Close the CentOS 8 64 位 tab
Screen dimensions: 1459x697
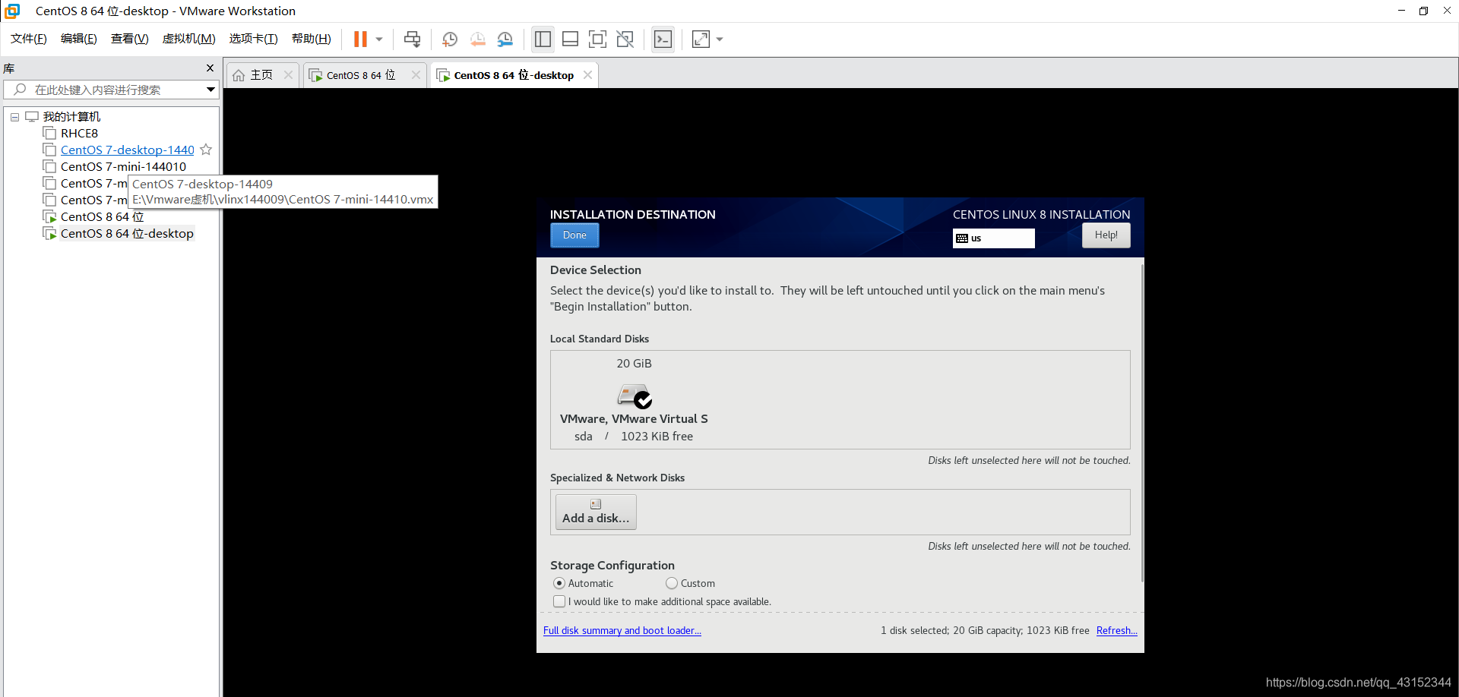pos(416,74)
